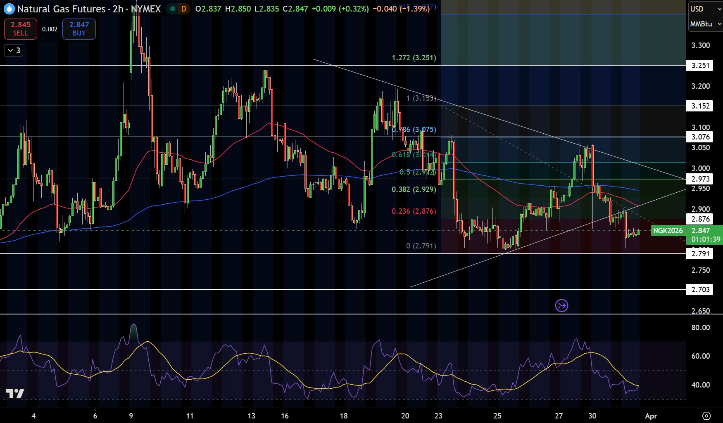
Task: Select the 2.876 price level label
Action: coord(700,219)
